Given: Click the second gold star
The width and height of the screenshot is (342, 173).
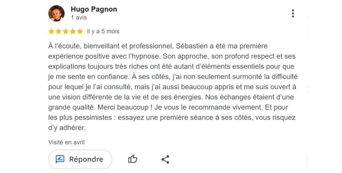Looking at the screenshot, I should pos(58,32).
